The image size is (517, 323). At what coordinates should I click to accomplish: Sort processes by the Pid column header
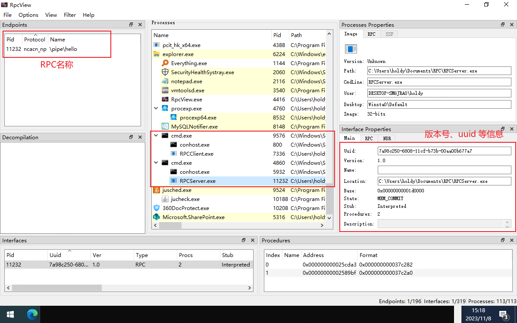277,35
